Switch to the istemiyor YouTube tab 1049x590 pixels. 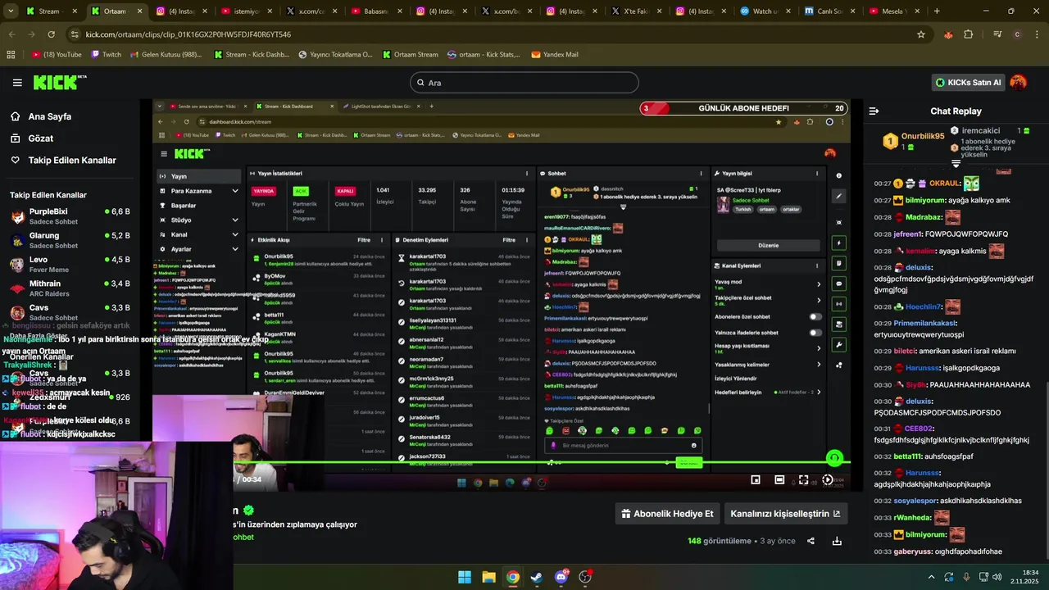(x=246, y=11)
